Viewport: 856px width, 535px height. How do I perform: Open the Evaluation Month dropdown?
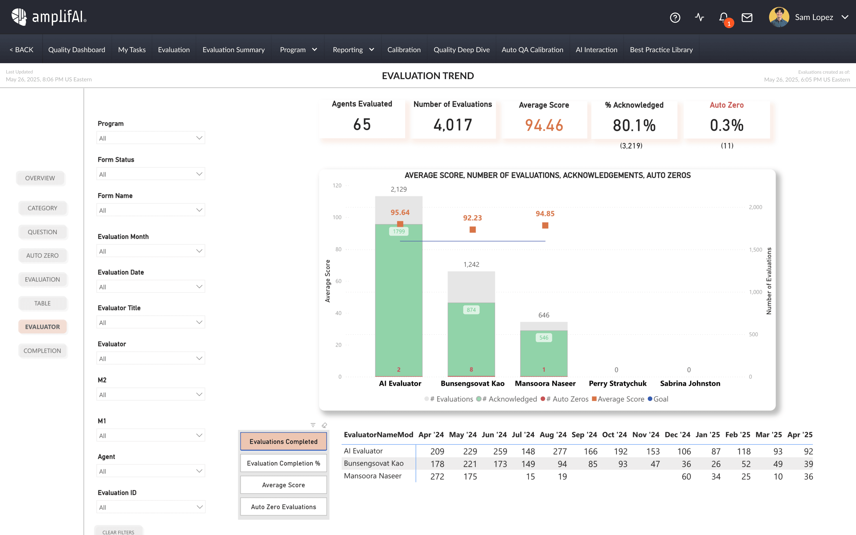coord(151,251)
